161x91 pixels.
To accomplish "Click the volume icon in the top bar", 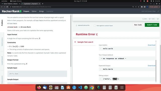I will pyautogui.click(x=153, y=1).
